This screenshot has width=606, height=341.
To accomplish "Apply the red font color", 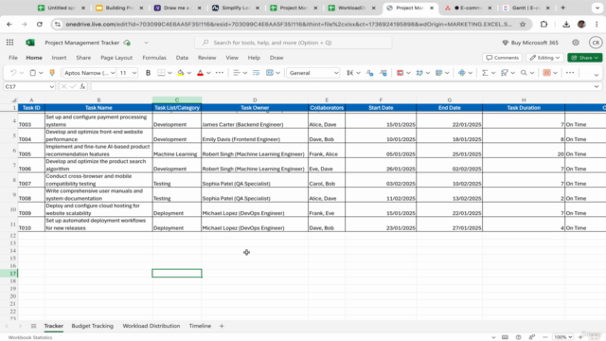I will click(x=200, y=73).
